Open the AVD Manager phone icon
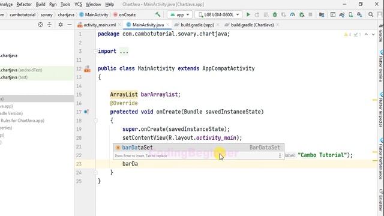384x216 pixels. point(350,14)
